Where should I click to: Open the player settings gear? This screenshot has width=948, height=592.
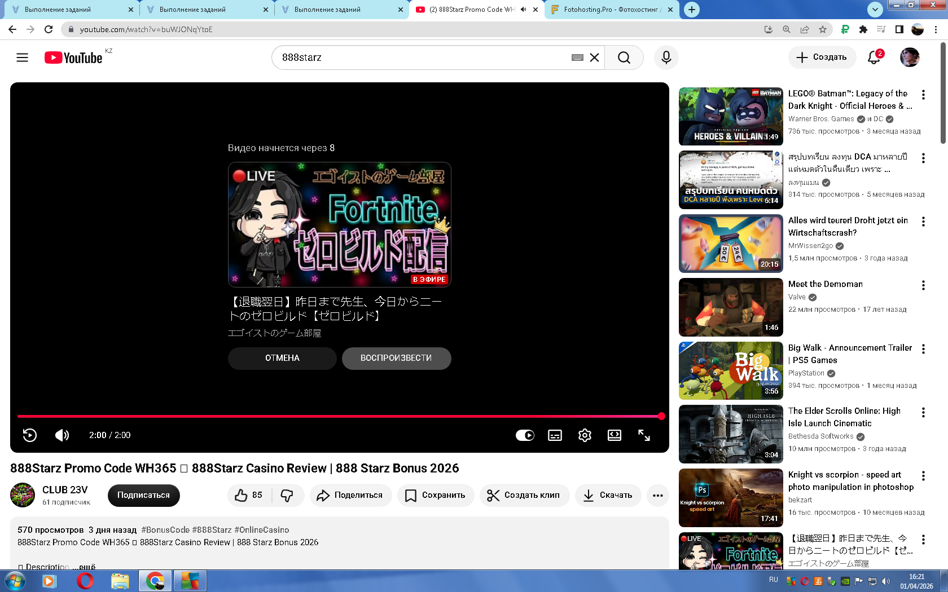point(585,435)
